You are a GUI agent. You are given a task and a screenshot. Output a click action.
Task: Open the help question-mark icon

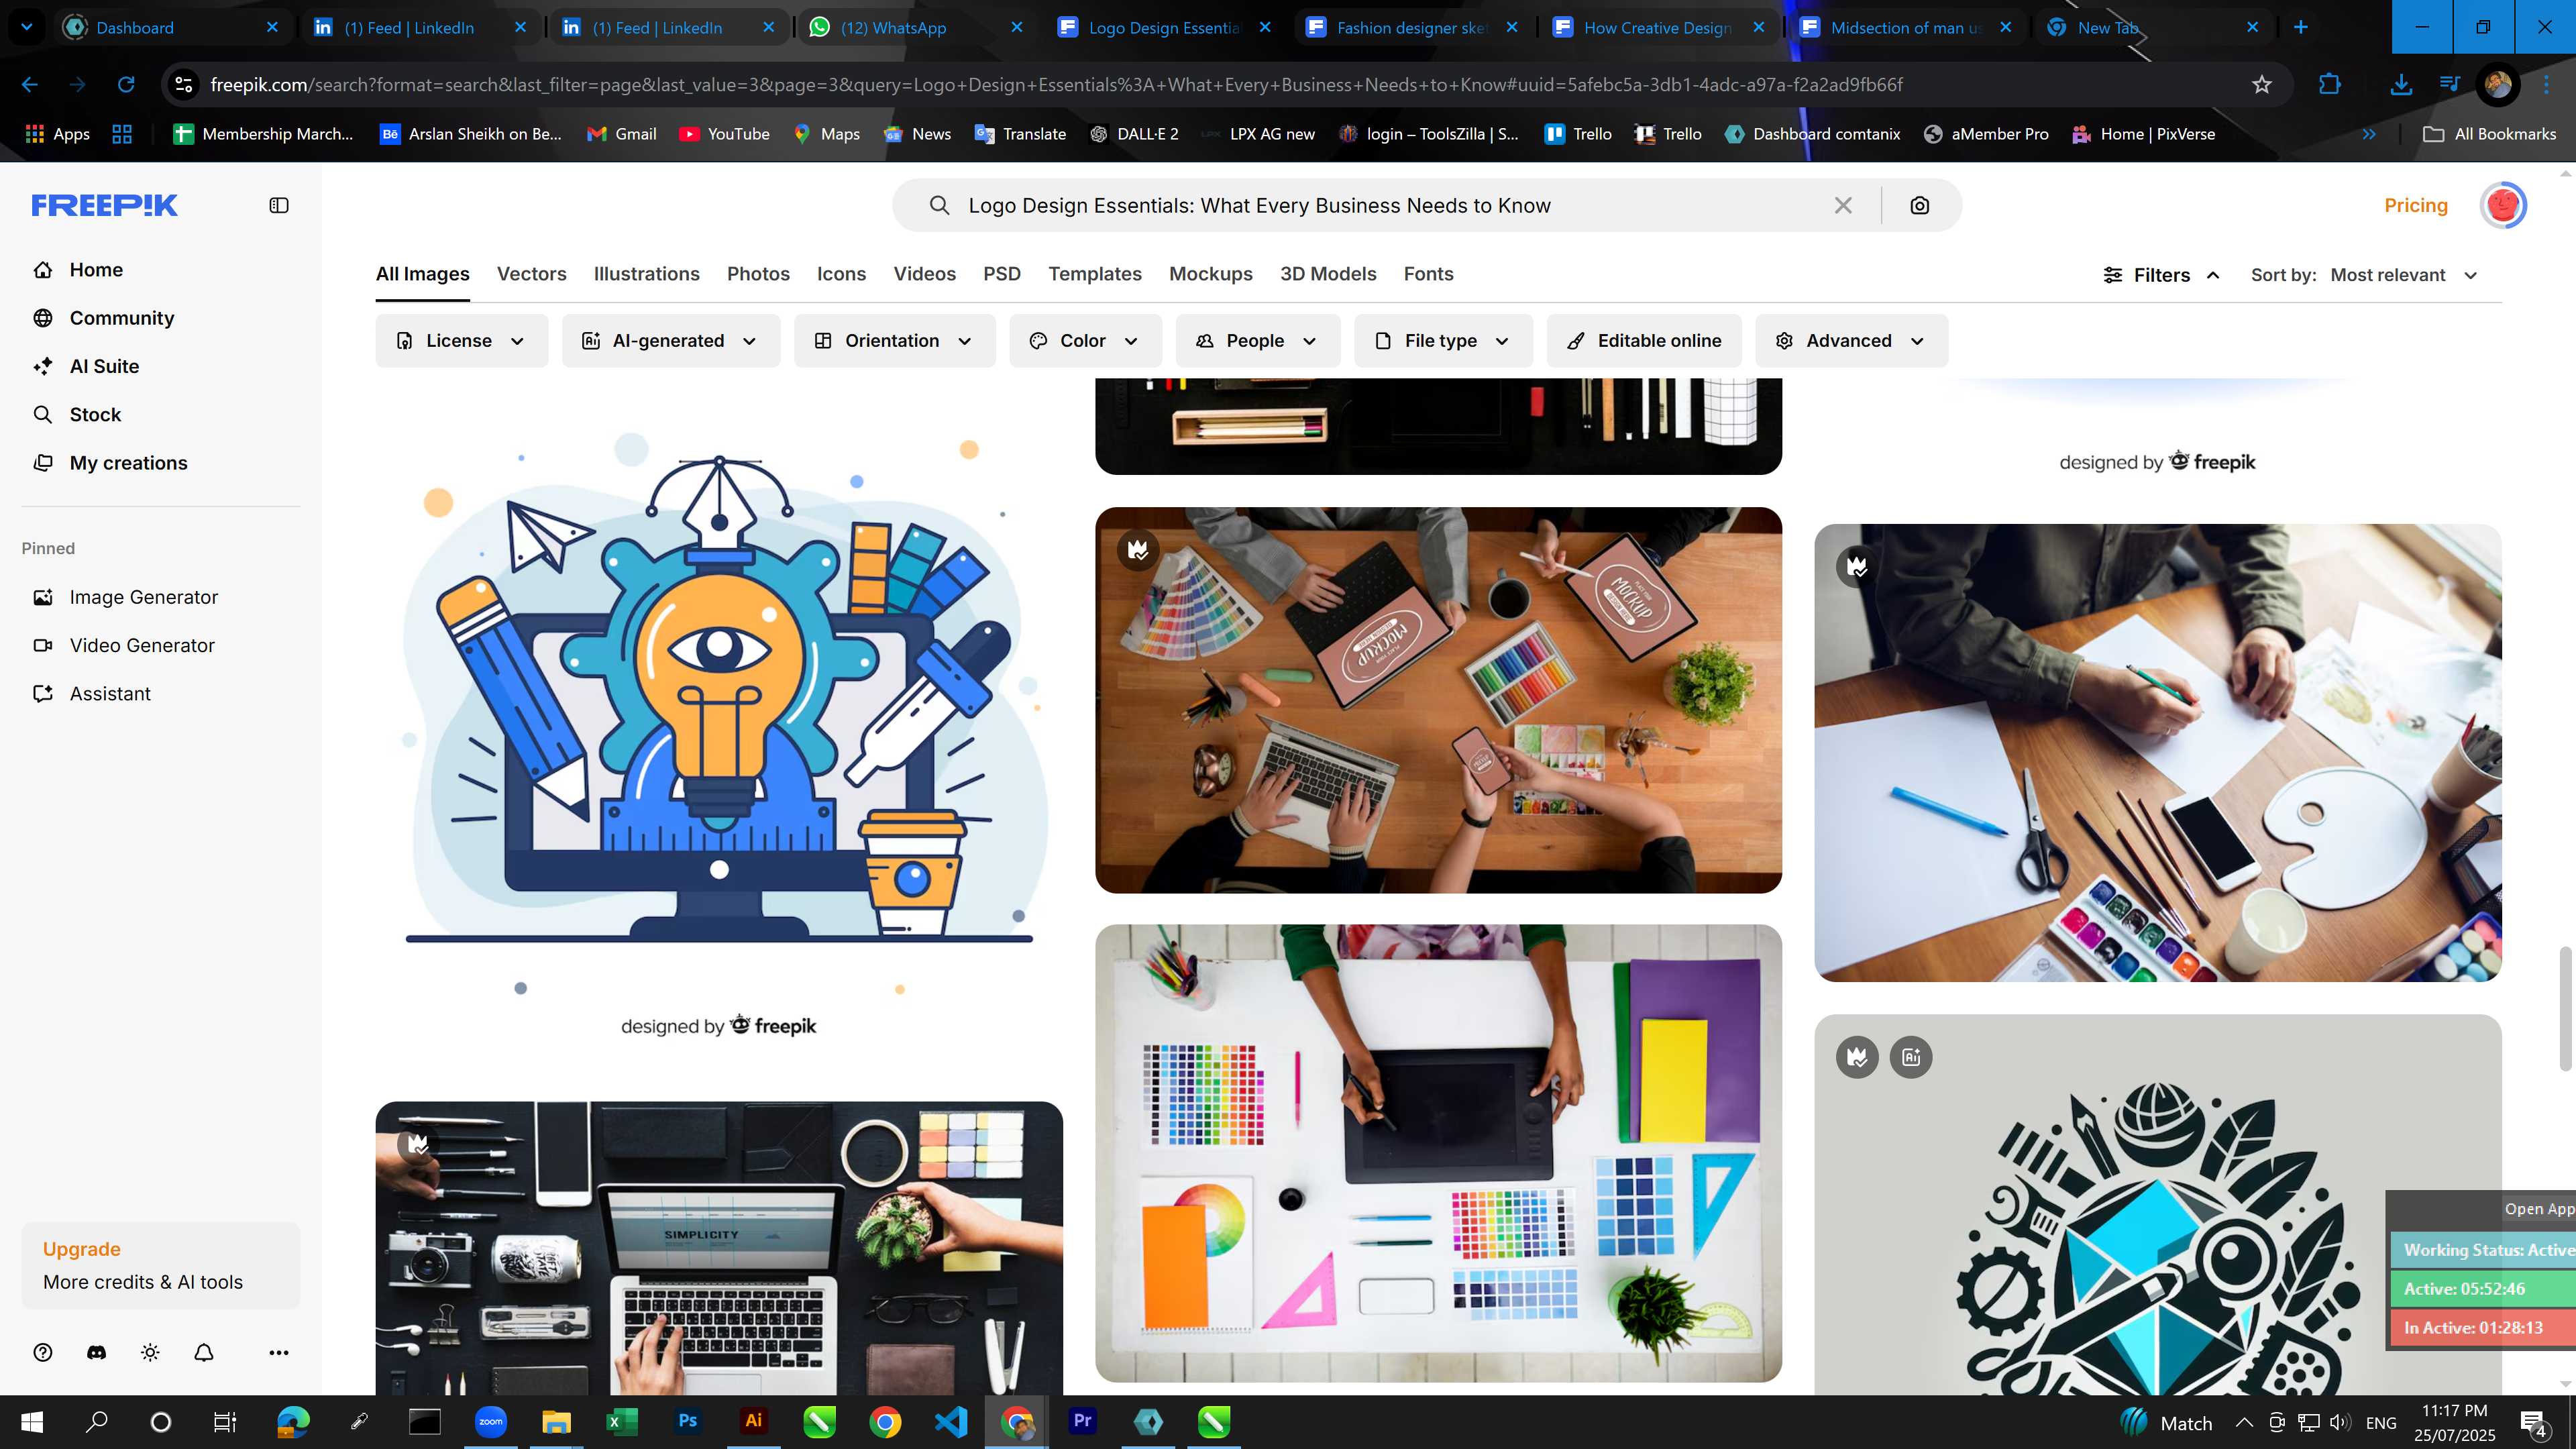pos(43,1352)
